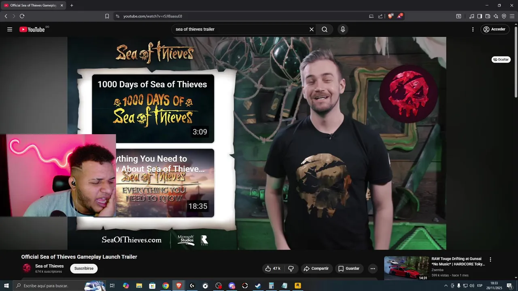The image size is (518, 291).
Task: Open Brave Rewards triangle icon
Action: [x=400, y=16]
